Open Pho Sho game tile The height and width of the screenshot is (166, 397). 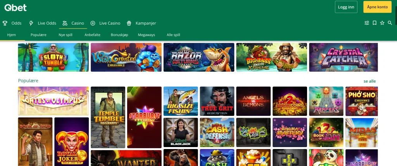click(362, 101)
